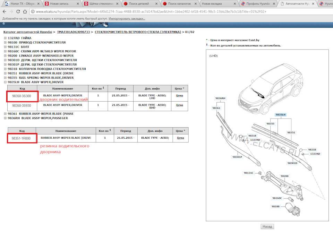Viewport: 333px width, 233px height.
Task: Expand the 98318 КОЛПАЧОК ПОВОДКА row
Action: click(x=5, y=69)
